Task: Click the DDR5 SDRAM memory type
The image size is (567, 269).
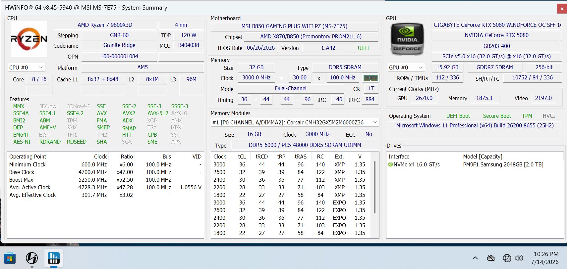Action: tap(345, 67)
